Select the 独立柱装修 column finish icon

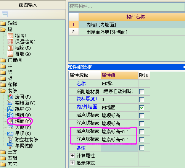10,140
